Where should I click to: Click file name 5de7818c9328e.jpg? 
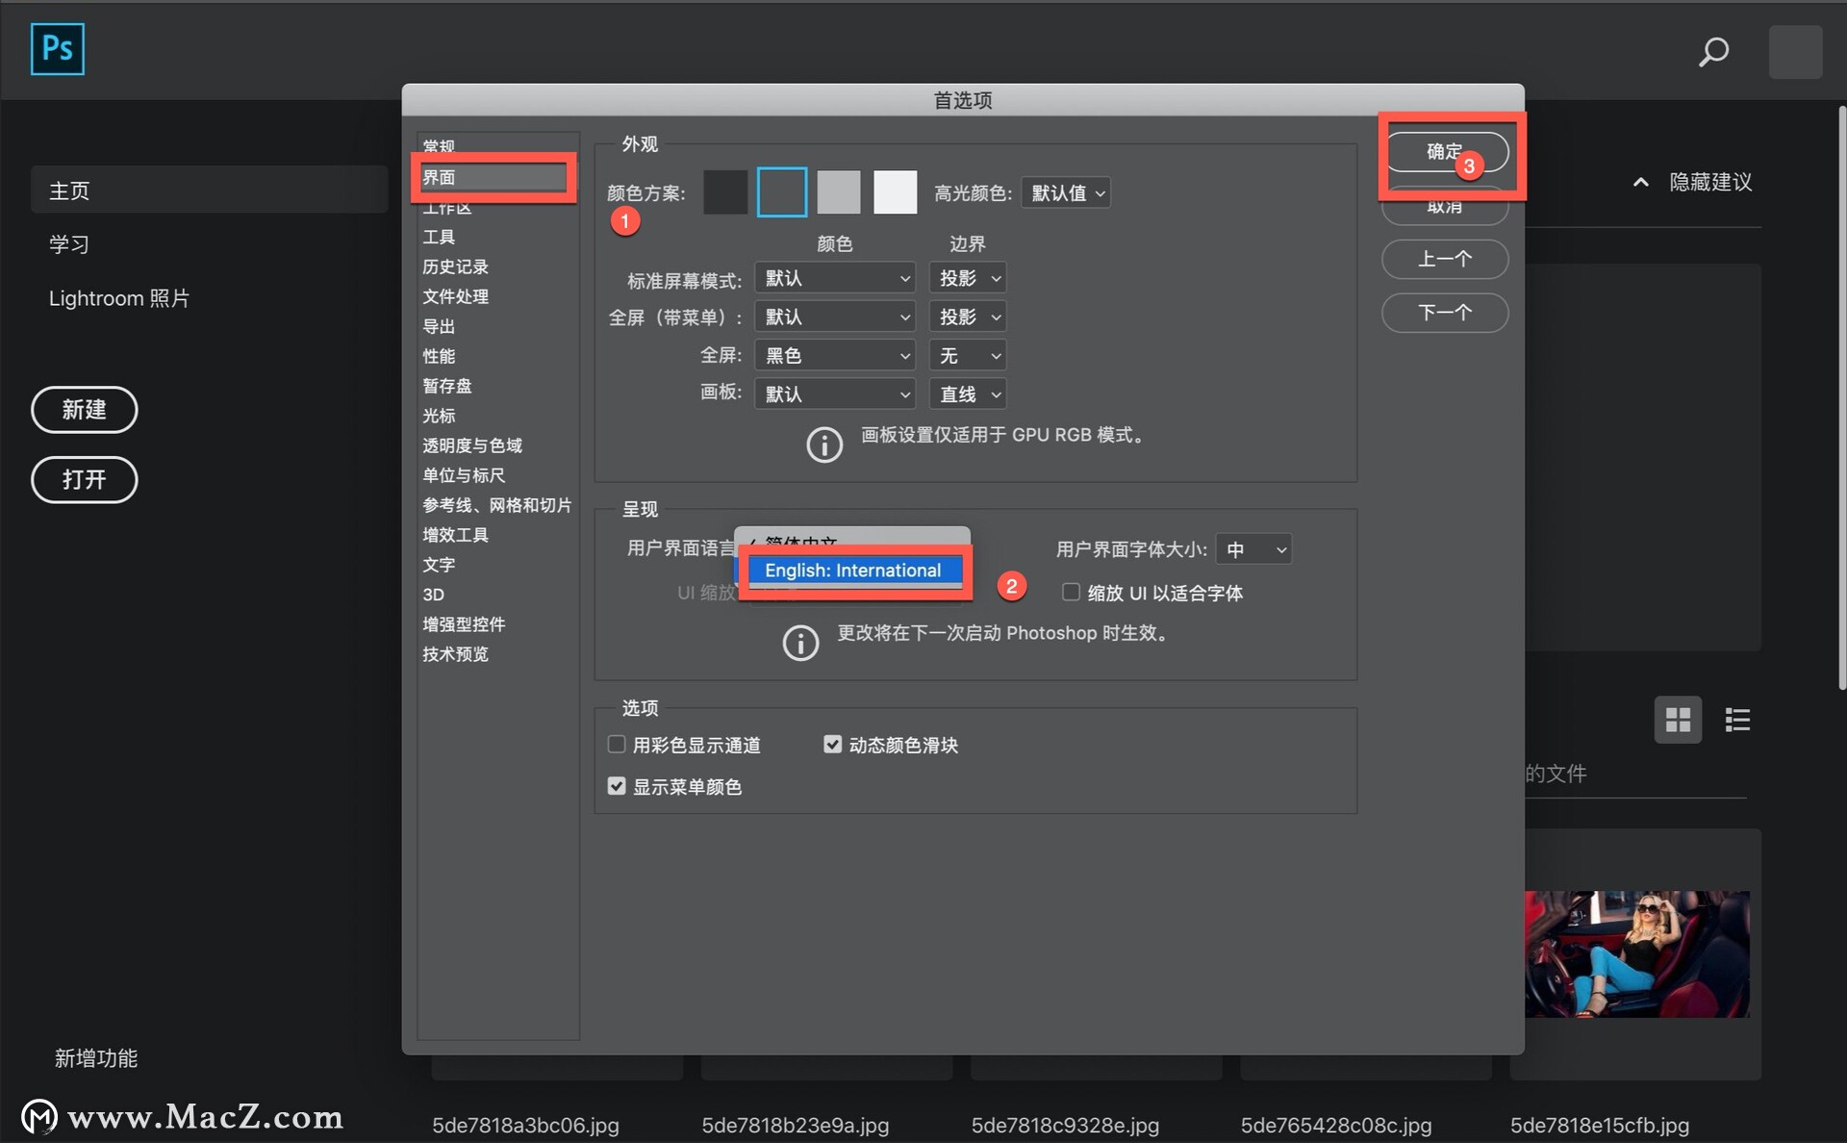click(1065, 1125)
